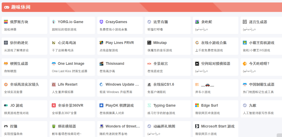The width and height of the screenshot is (282, 137).
Task: Click the description 超耐玩的塔防游戏
Action: pos(64,29)
